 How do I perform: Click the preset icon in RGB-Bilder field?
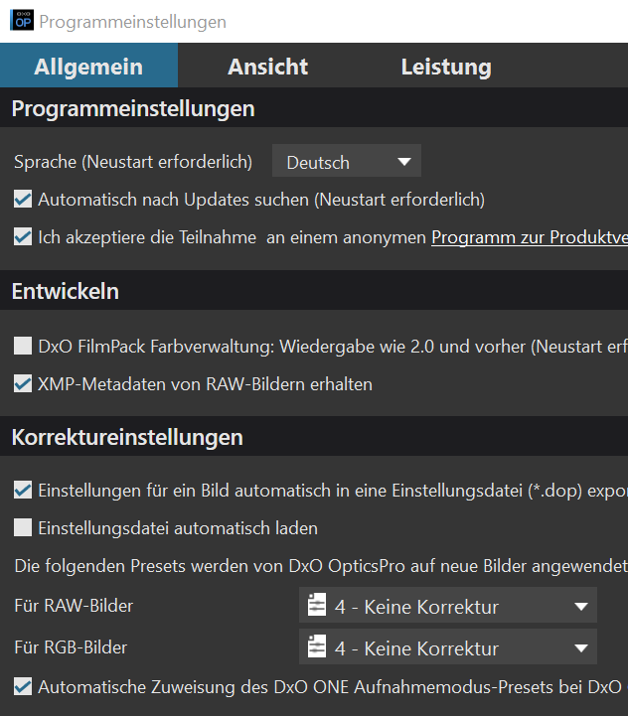[317, 648]
